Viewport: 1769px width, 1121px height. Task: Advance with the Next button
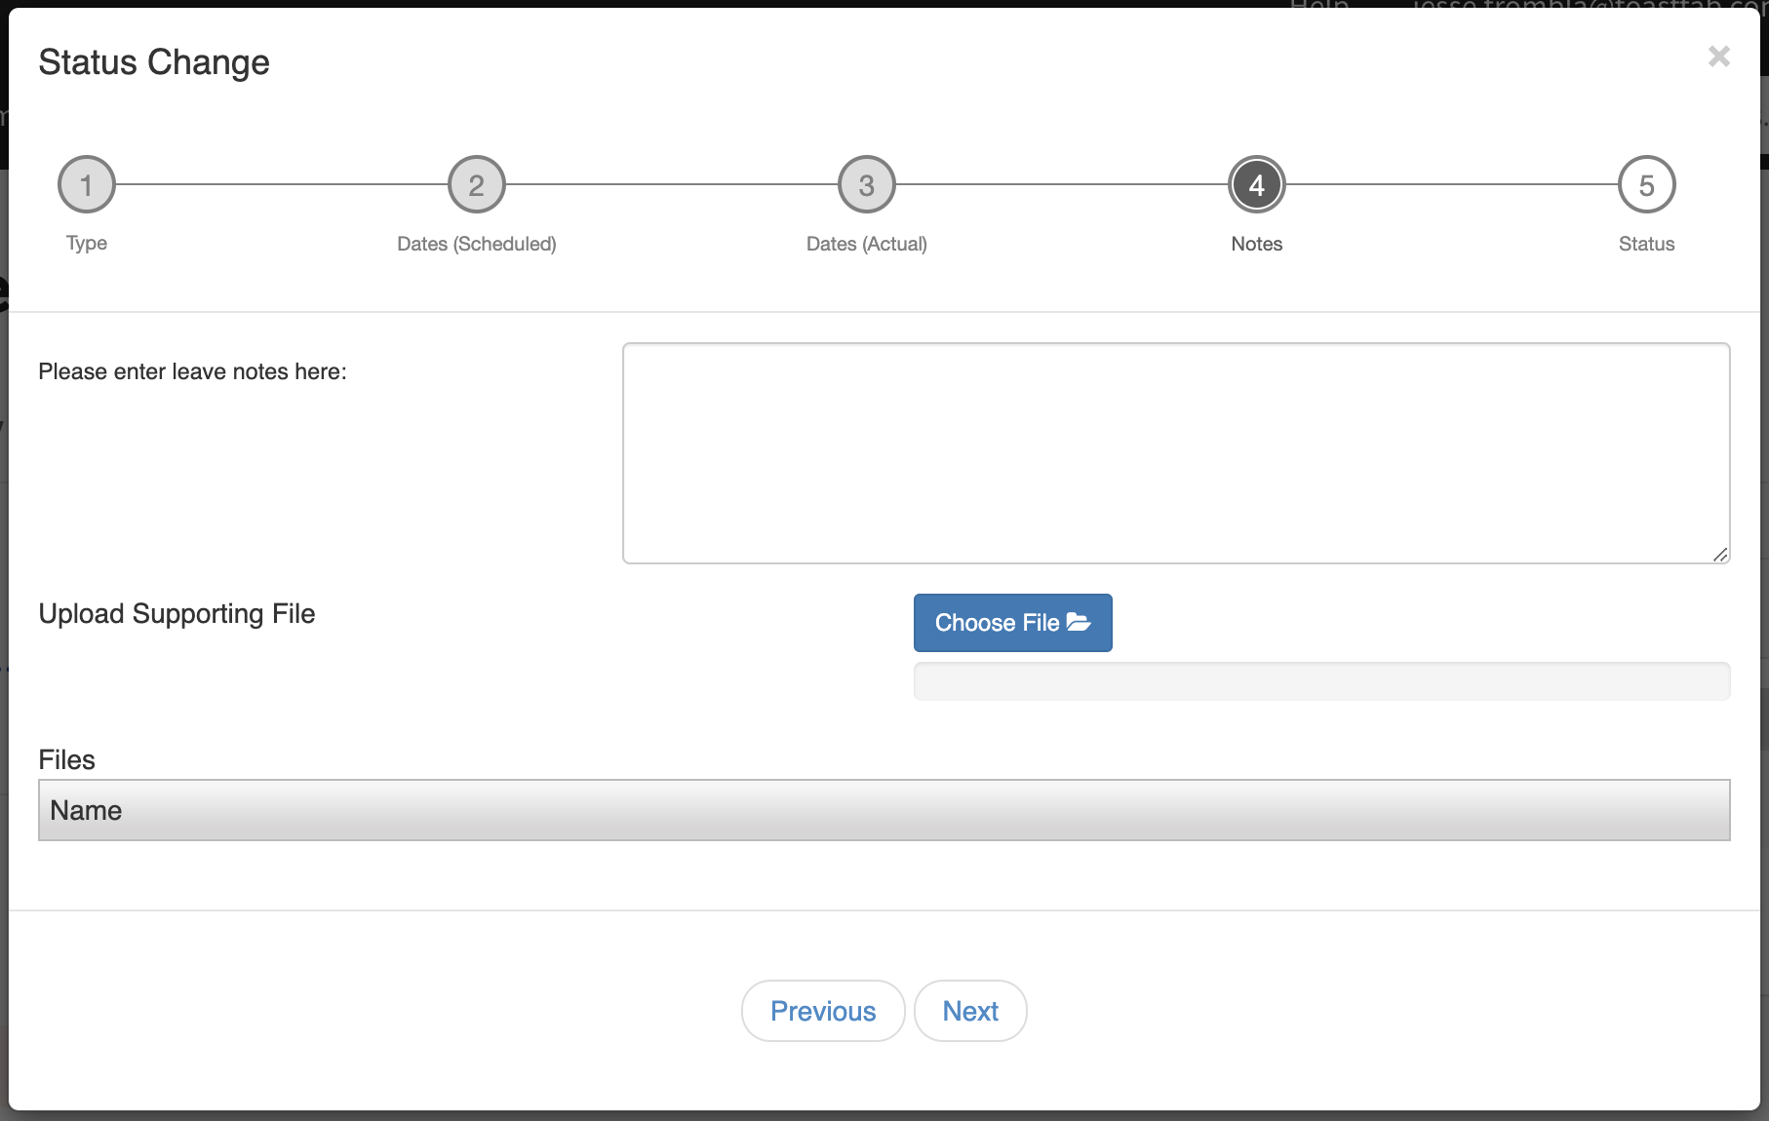969,1011
